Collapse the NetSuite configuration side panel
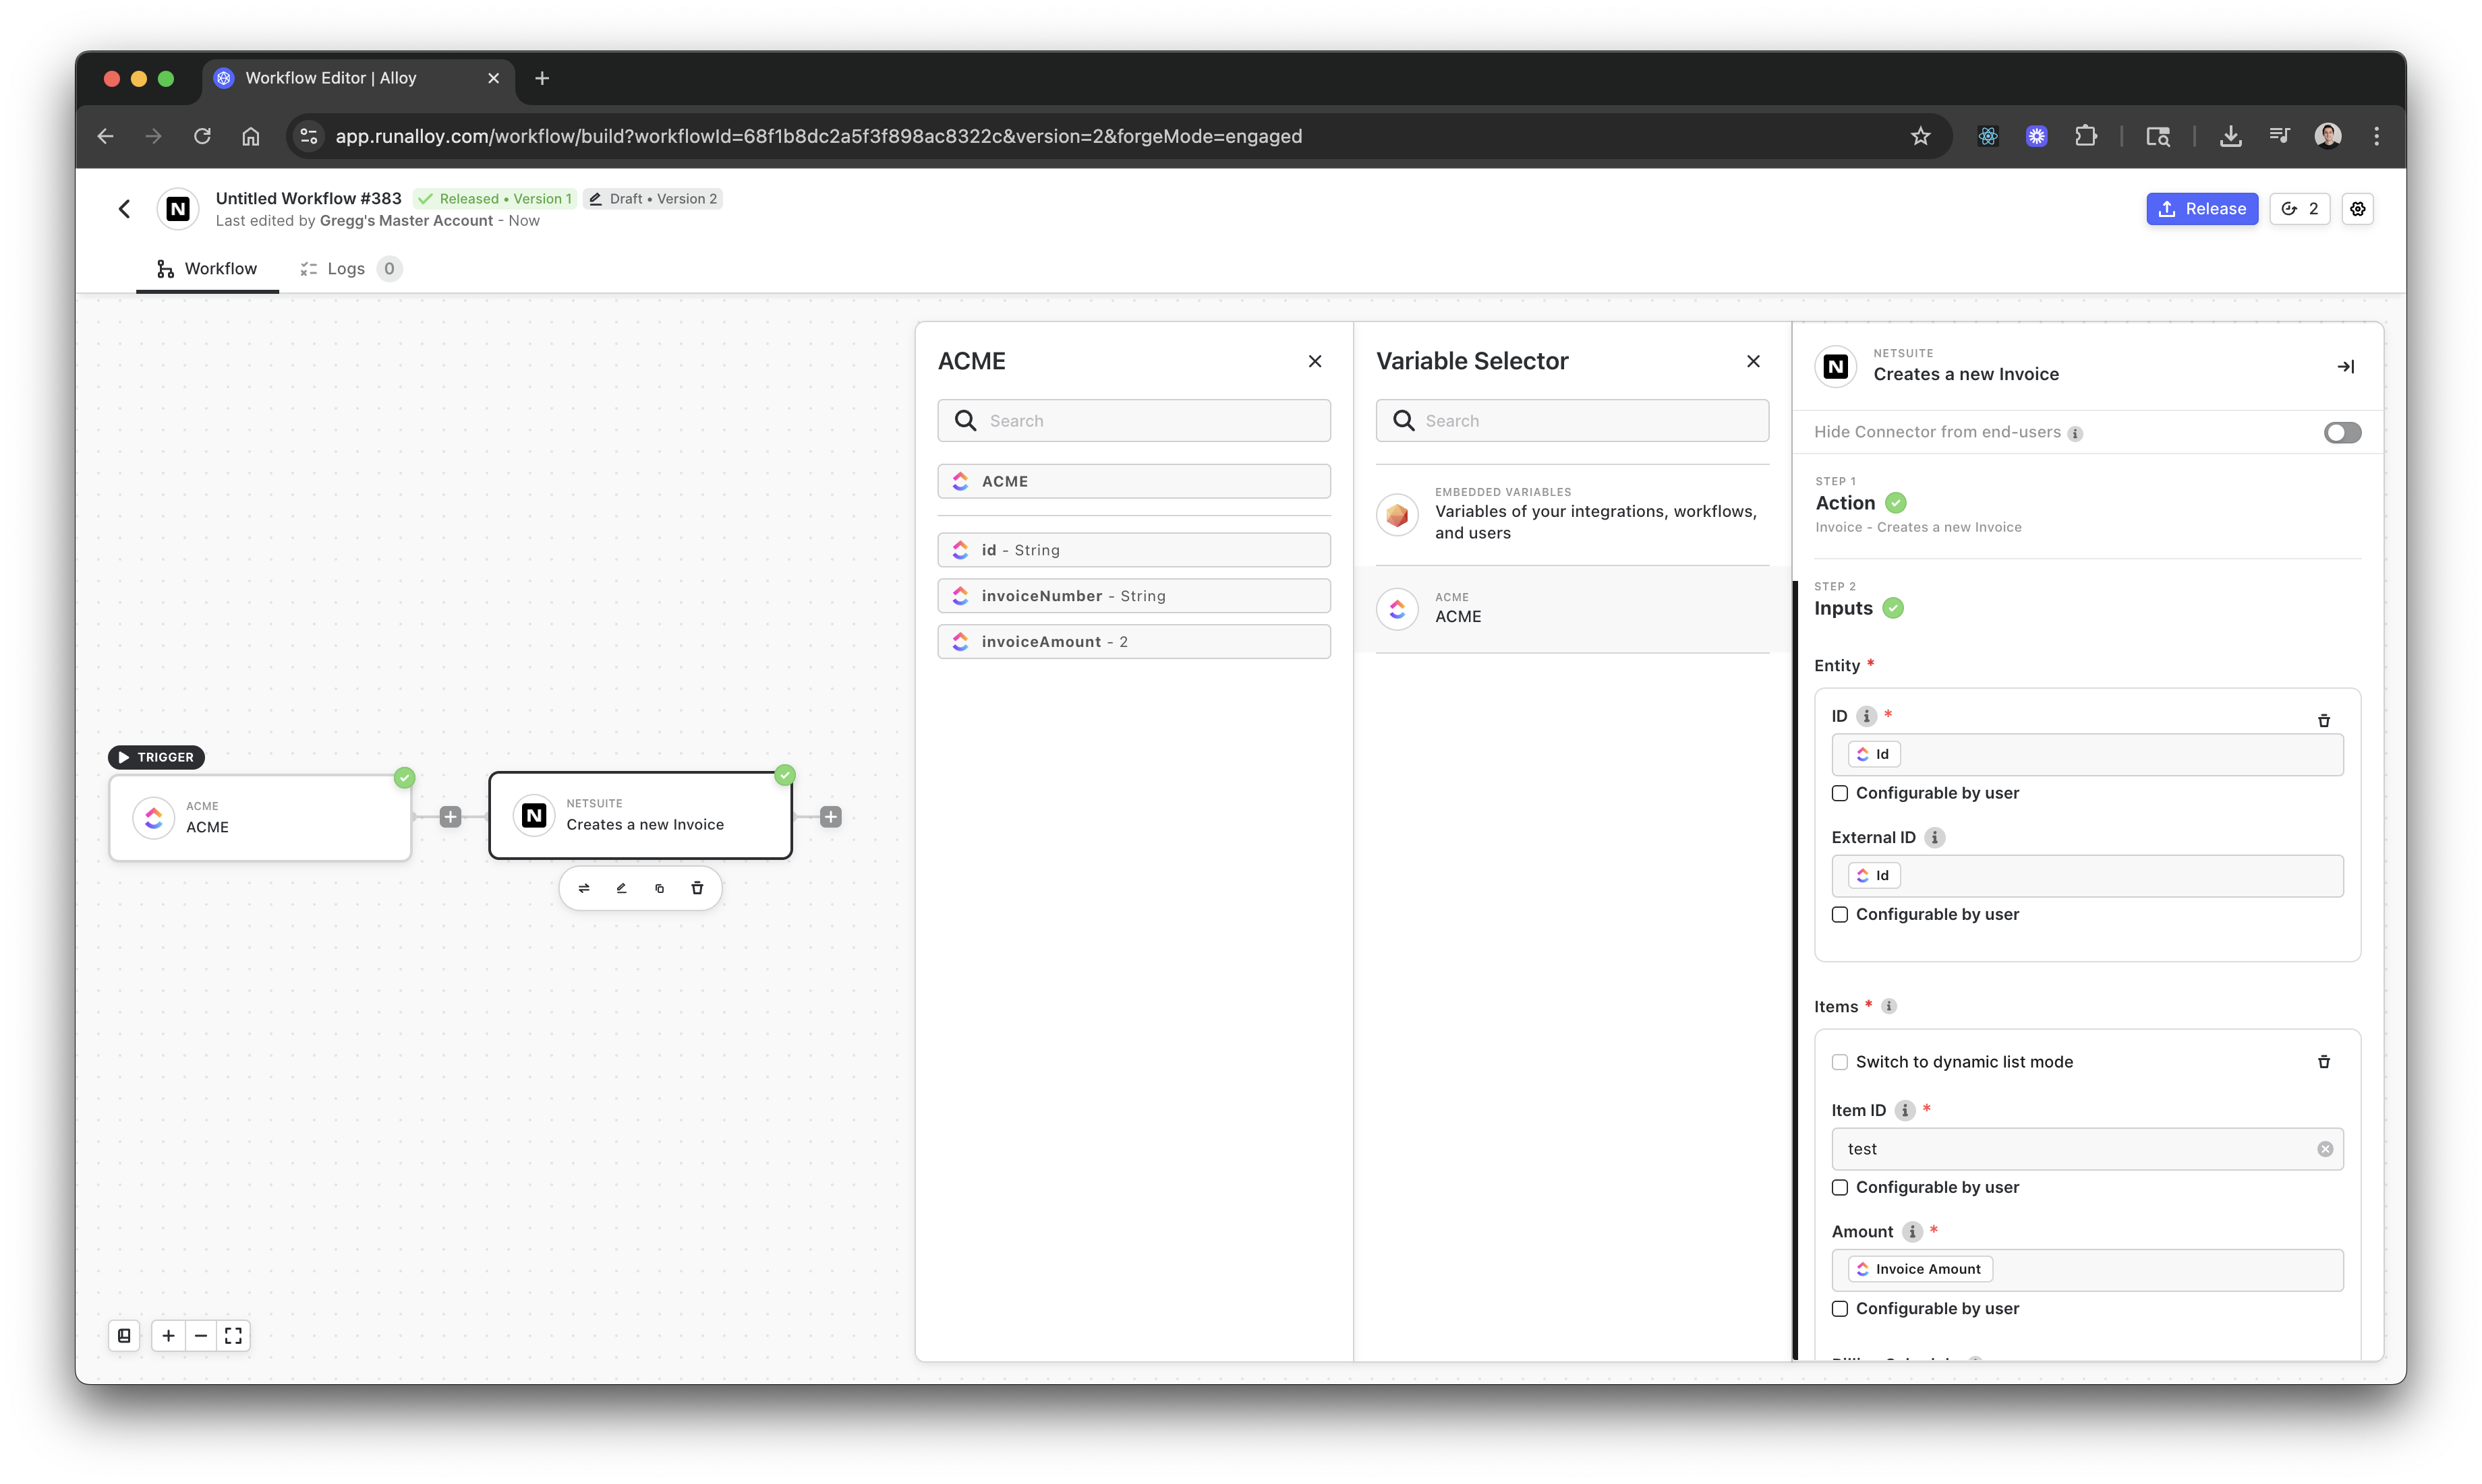 2345,367
